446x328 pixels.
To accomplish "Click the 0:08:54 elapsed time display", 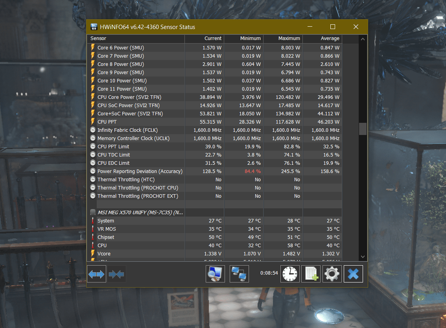I will 269,273.
